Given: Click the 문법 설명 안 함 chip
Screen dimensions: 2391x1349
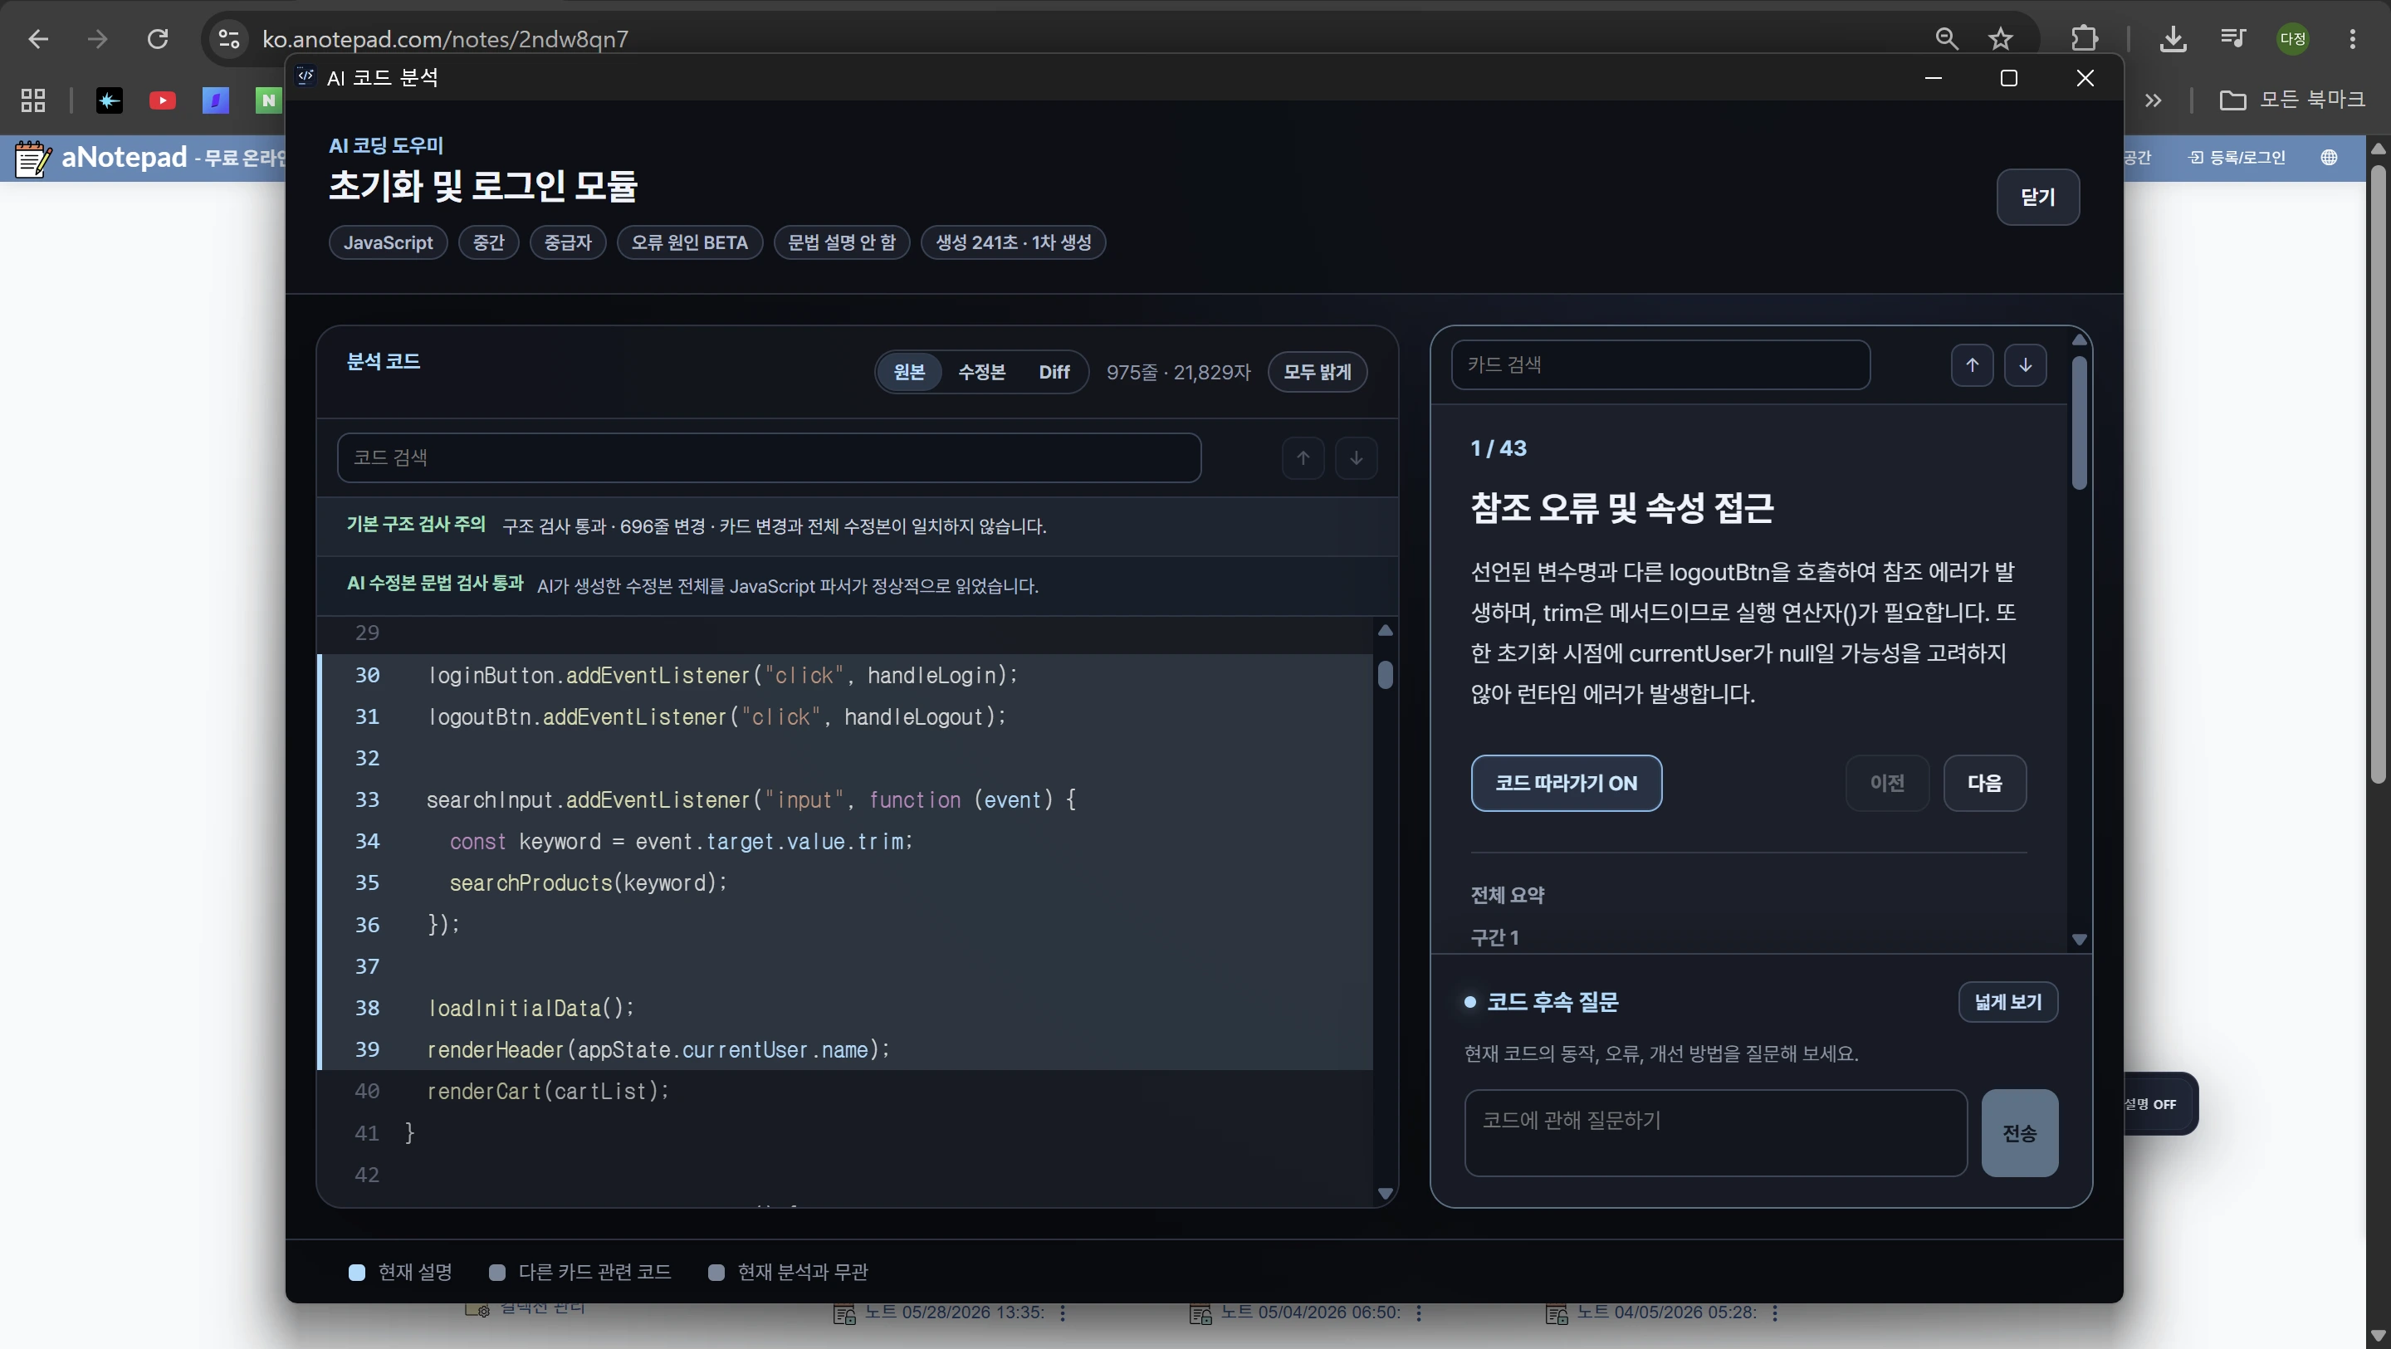Looking at the screenshot, I should 841,243.
